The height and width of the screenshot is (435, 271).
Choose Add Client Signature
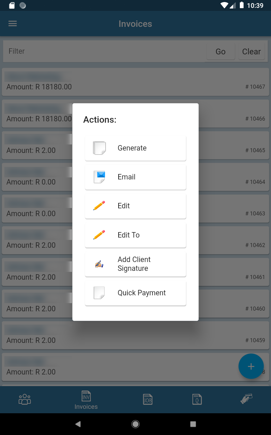pos(135,264)
